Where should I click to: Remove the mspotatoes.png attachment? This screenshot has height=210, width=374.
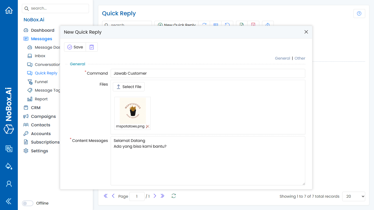click(147, 127)
